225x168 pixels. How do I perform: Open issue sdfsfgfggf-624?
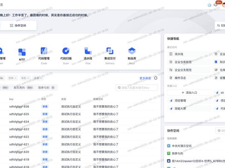tap(19, 122)
